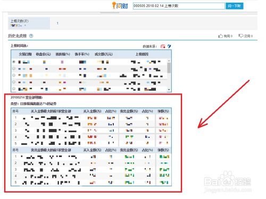Click the down arrow of the 上榜时间表 scrollbar
Screen dimensions: 266x199
tap(169, 90)
